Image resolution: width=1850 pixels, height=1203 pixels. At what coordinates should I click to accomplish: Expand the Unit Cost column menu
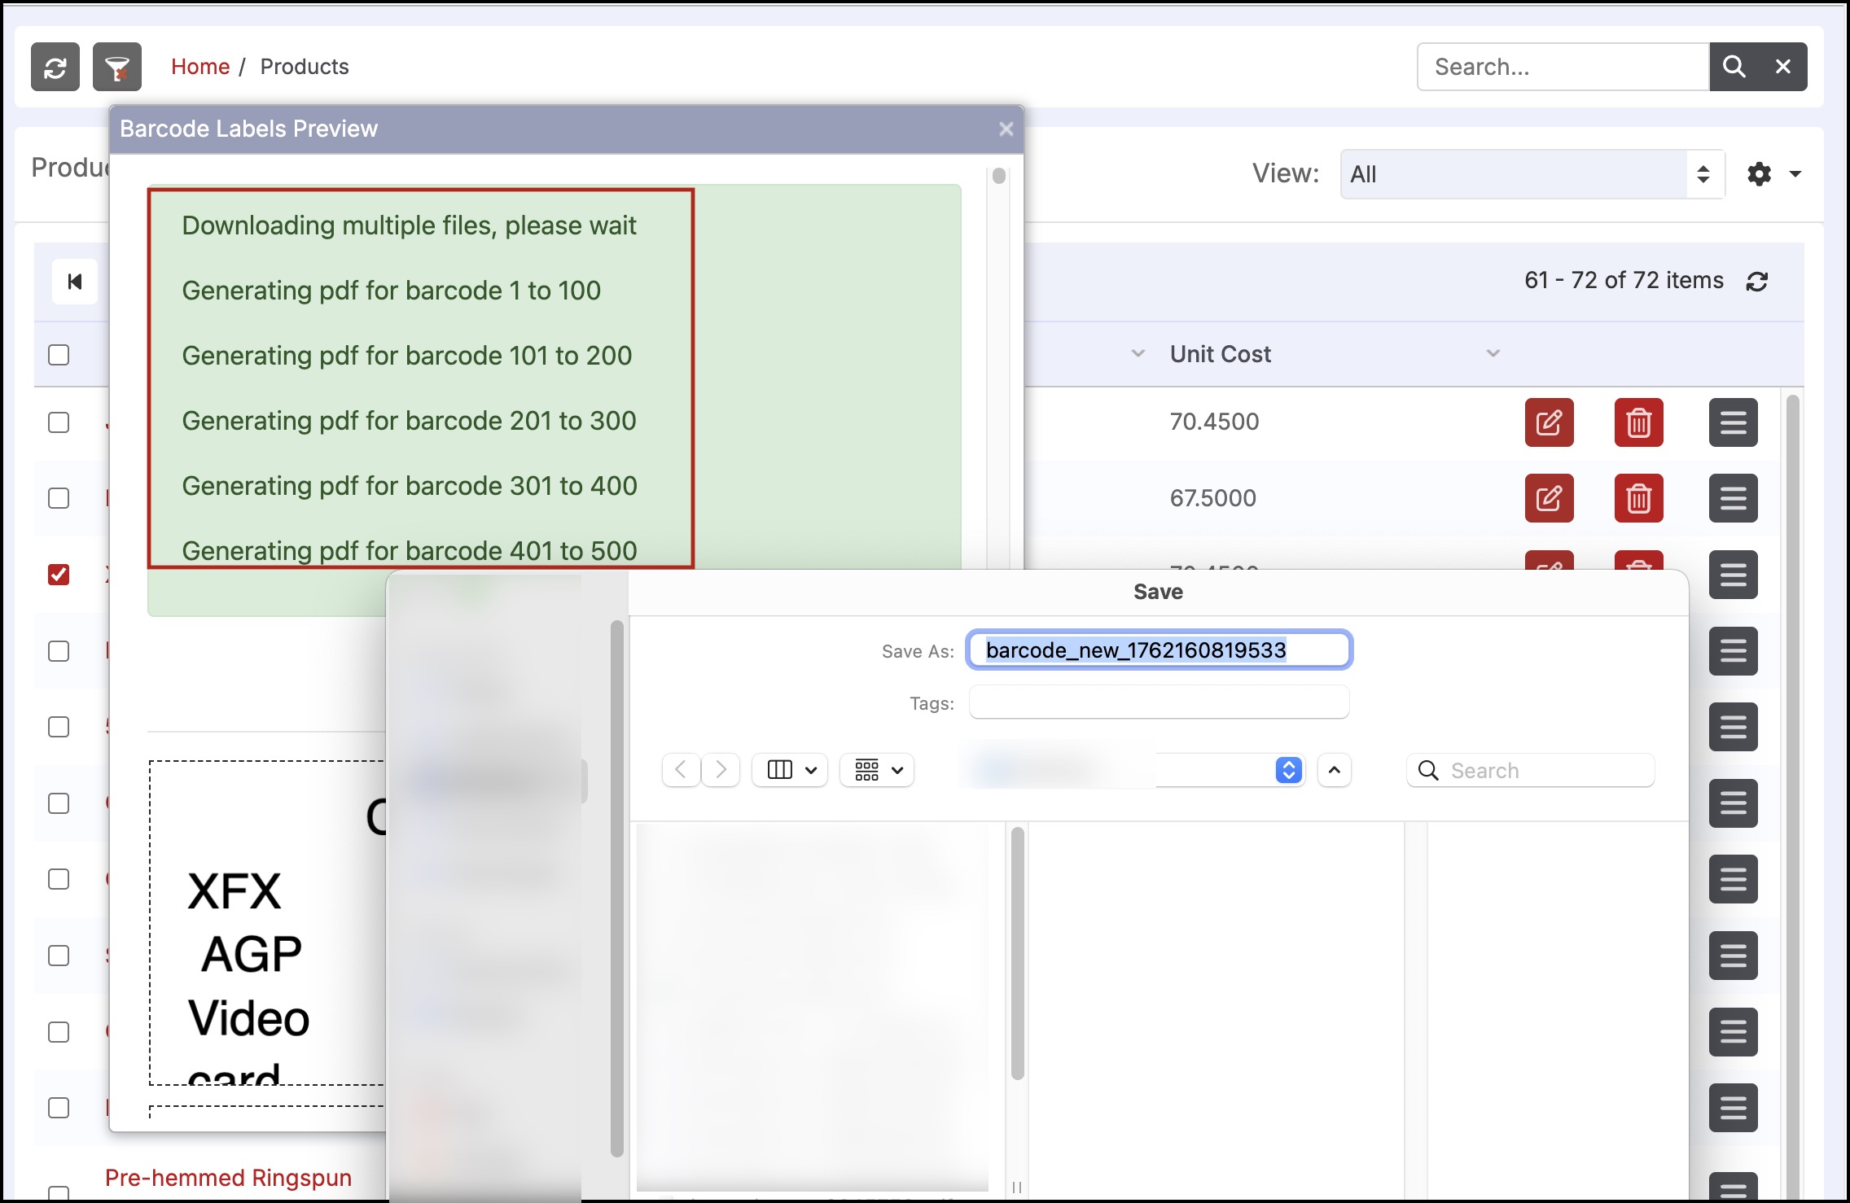tap(1493, 353)
